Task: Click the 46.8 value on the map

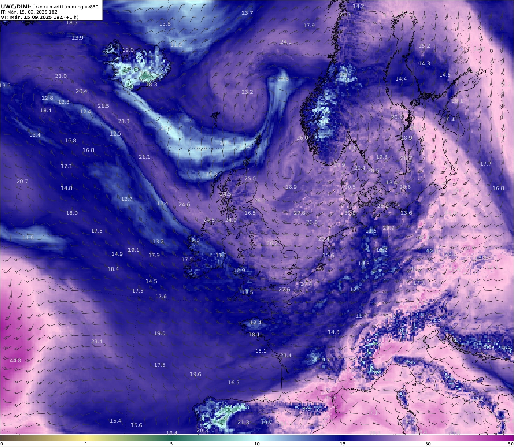Action: click(330, 398)
